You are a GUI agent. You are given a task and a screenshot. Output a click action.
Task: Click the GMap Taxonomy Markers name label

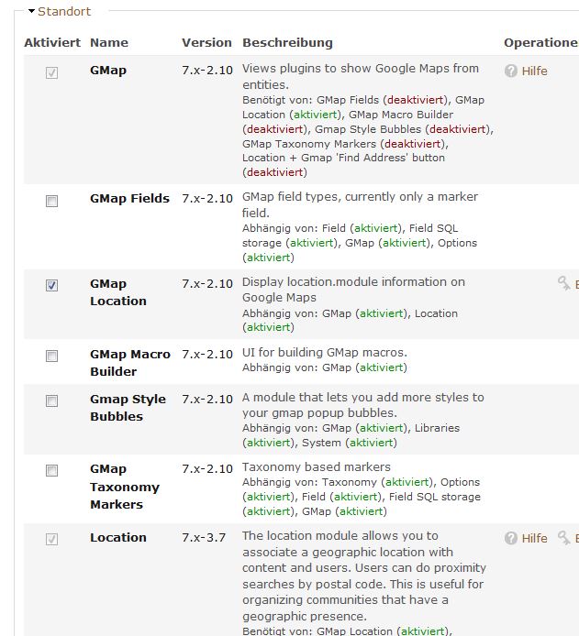pyautogui.click(x=124, y=487)
